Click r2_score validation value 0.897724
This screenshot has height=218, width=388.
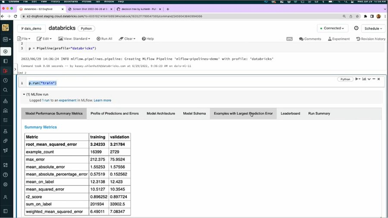pyautogui.click(x=119, y=197)
